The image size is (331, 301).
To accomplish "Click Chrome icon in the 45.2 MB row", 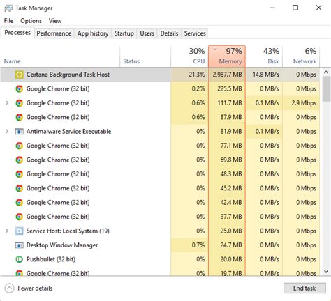I will 19,188.
